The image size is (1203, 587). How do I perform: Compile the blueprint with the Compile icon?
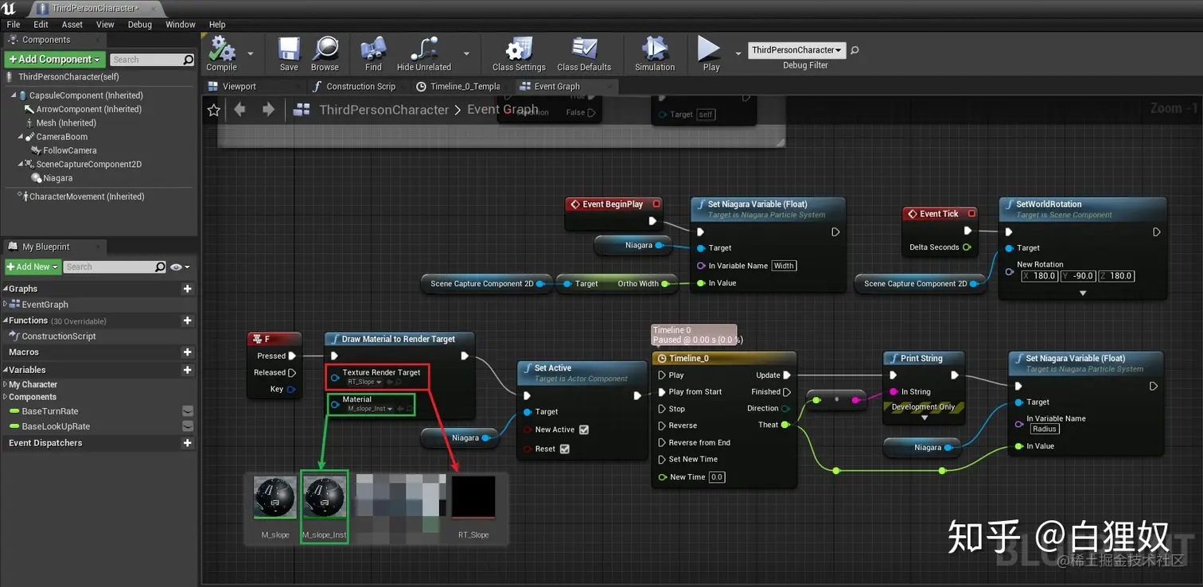(x=221, y=49)
